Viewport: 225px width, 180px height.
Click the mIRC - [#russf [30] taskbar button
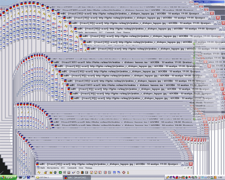[77, 178]
